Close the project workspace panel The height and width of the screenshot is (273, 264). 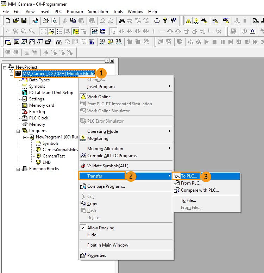[x=112, y=61]
